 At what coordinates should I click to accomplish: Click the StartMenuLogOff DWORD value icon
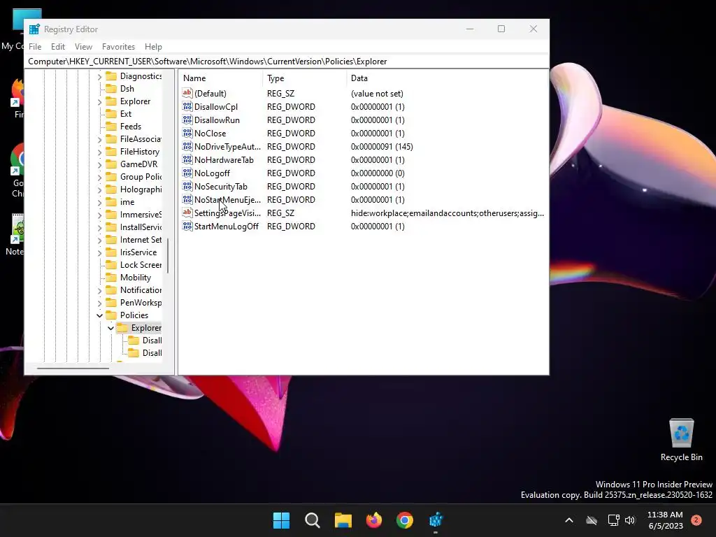tap(187, 227)
